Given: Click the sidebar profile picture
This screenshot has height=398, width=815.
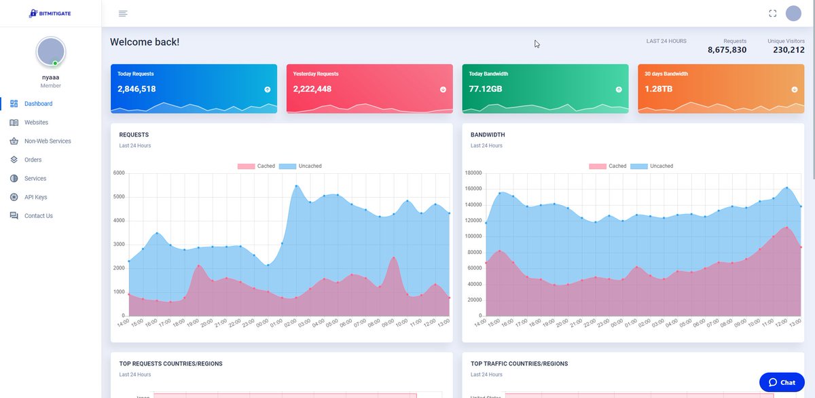Looking at the screenshot, I should [51, 52].
